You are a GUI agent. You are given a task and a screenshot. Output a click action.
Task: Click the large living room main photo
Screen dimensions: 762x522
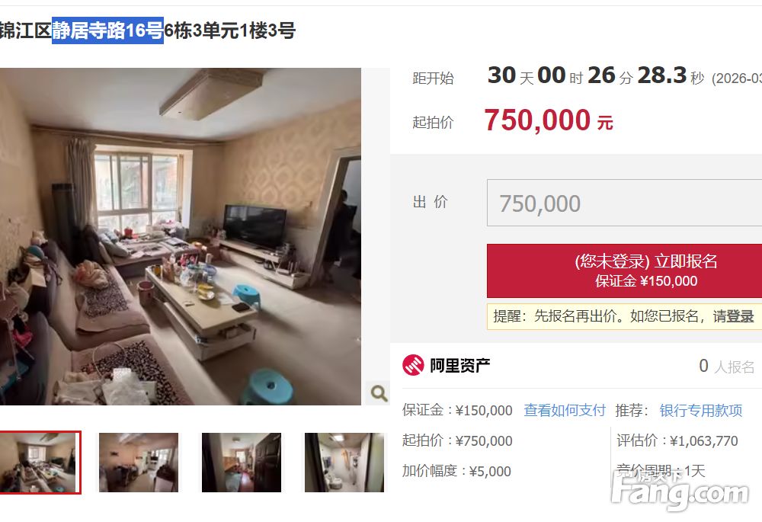tap(181, 236)
